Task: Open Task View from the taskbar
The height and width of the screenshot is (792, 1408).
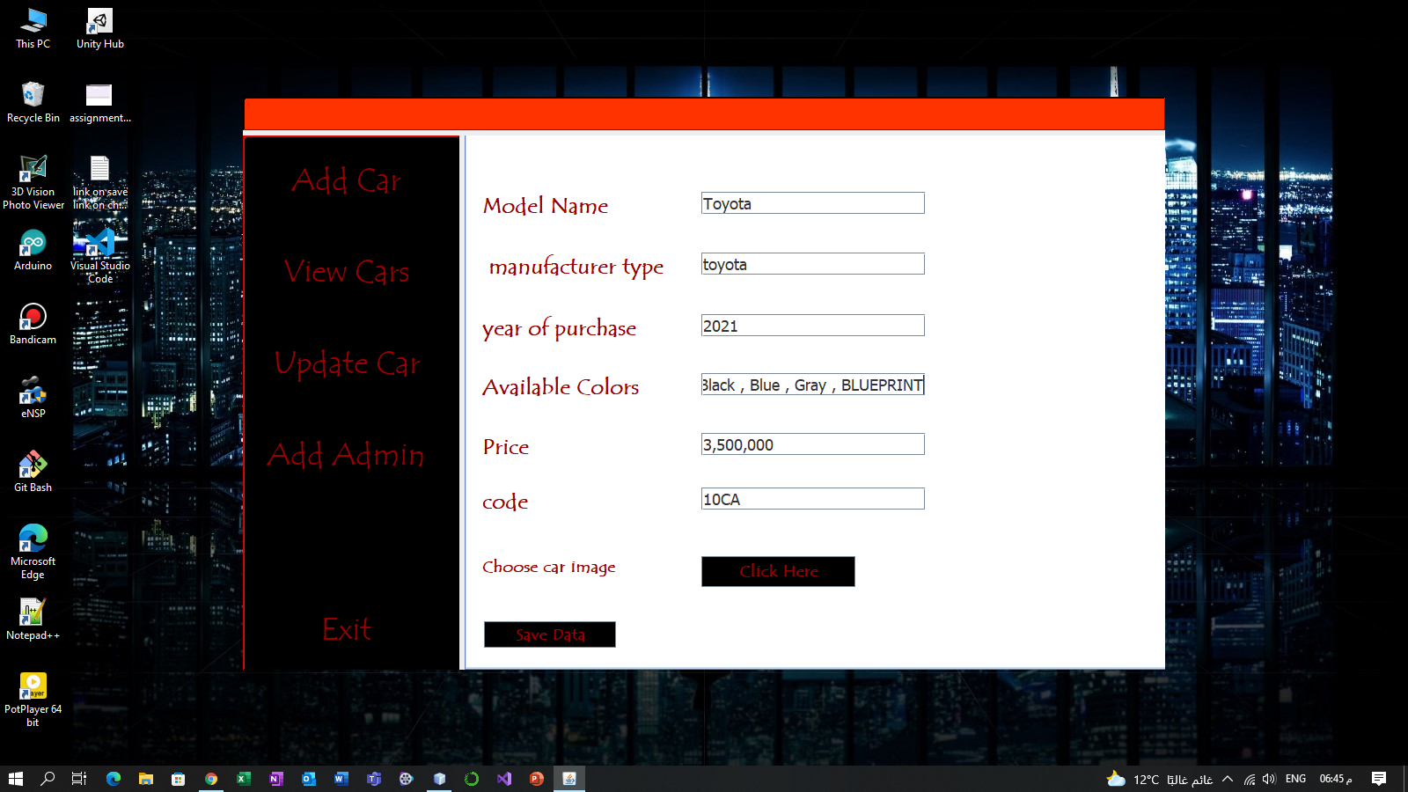Action: (79, 779)
